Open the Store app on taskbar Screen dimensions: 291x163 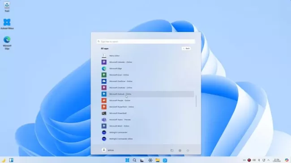click(165, 160)
